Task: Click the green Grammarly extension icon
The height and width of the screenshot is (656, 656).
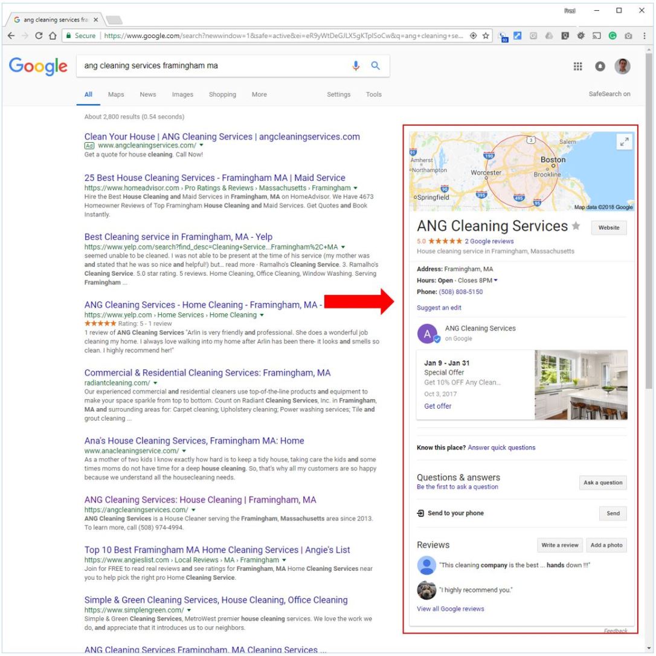Action: [613, 36]
